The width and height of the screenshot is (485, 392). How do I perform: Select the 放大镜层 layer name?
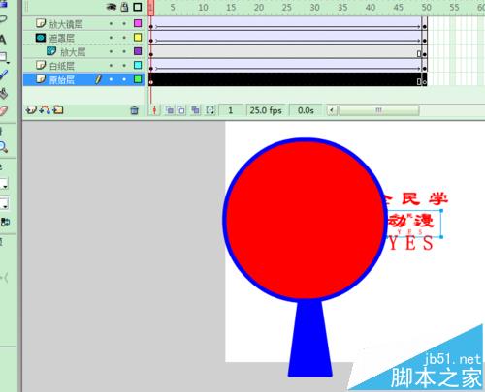66,24
